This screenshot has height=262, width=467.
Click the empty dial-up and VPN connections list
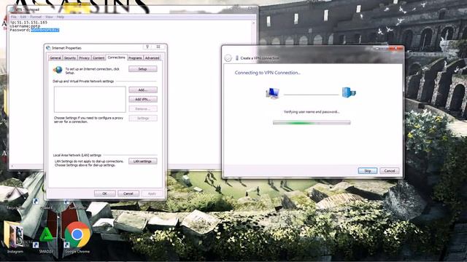(90, 100)
